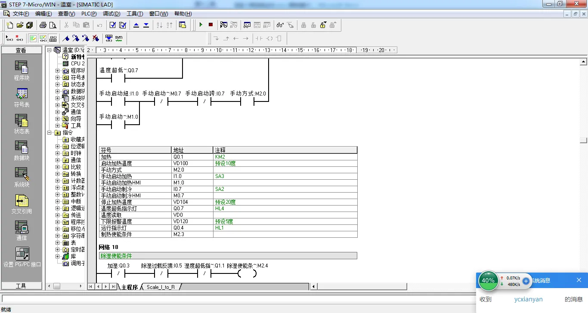This screenshot has height=313, width=588.
Task: Upload the program from the PLC
Action: (x=136, y=25)
